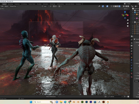Switch to the Geometry Nodes workspace tab
139x104 pixels.
pyautogui.click(x=70, y=4)
